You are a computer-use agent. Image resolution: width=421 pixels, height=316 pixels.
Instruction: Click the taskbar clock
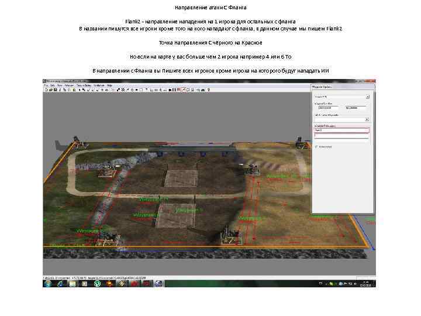point(365,284)
